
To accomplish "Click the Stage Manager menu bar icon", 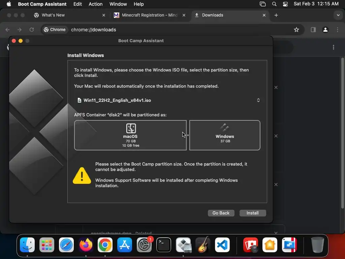I will [262, 4].
